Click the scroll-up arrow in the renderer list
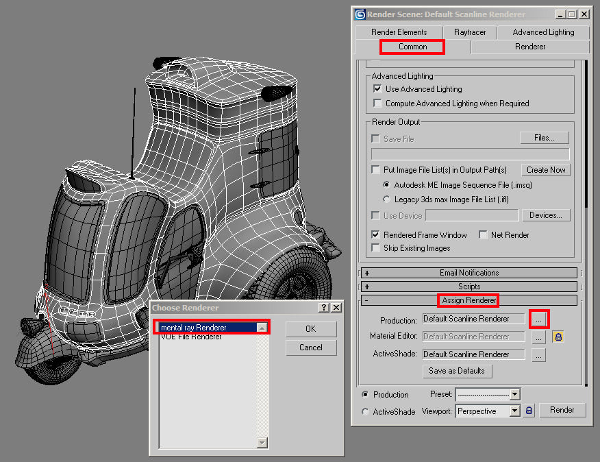The height and width of the screenshot is (462, 600). (x=262, y=327)
